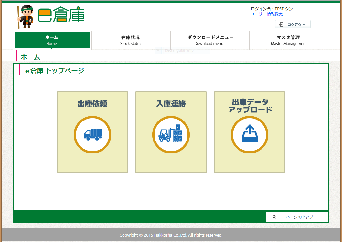Click the Rectangular Snip camera icon

pos(158,50)
